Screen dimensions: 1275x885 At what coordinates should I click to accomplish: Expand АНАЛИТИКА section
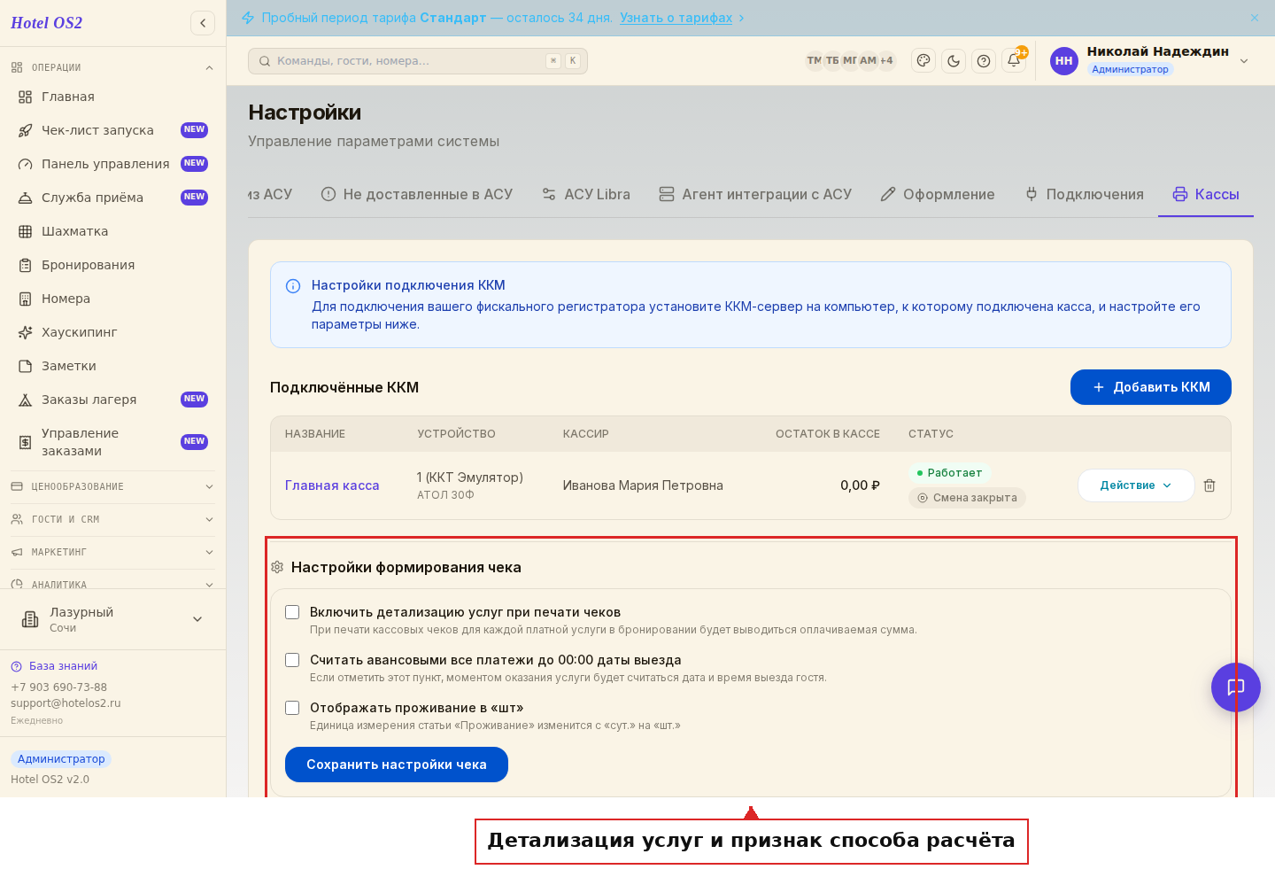pos(112,584)
